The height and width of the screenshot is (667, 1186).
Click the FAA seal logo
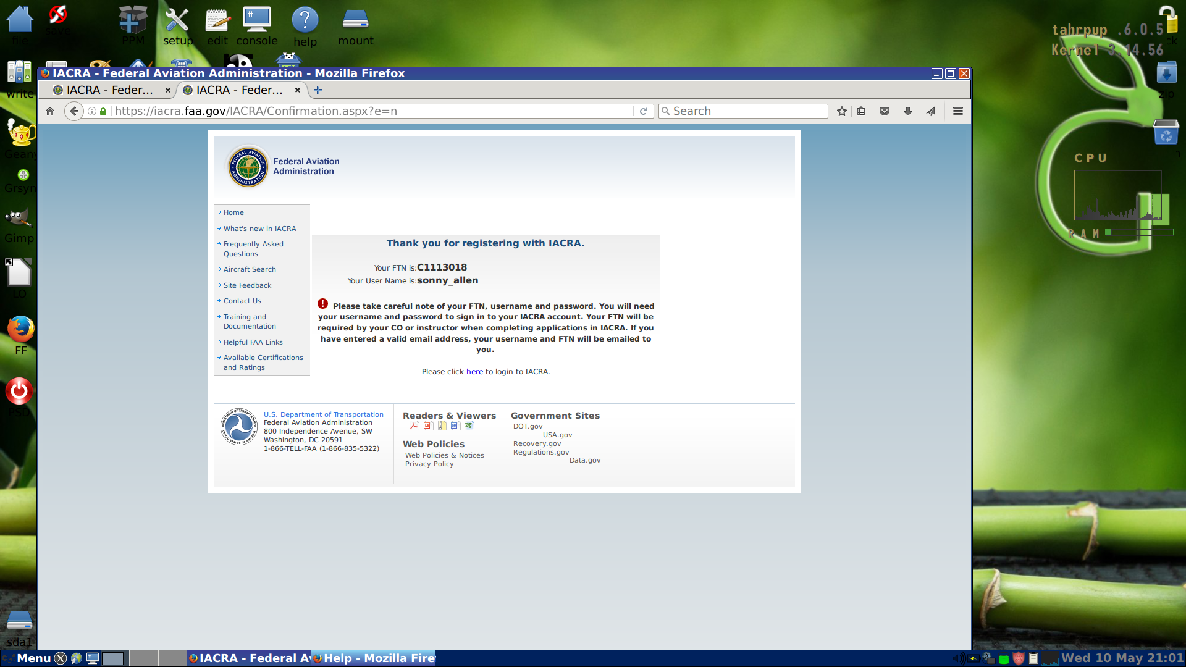tap(248, 166)
